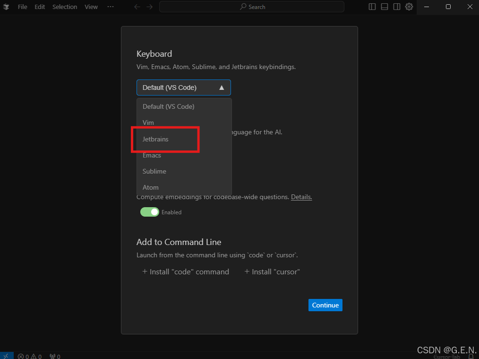Open the Selection menu
This screenshot has width=479, height=359.
click(64, 7)
